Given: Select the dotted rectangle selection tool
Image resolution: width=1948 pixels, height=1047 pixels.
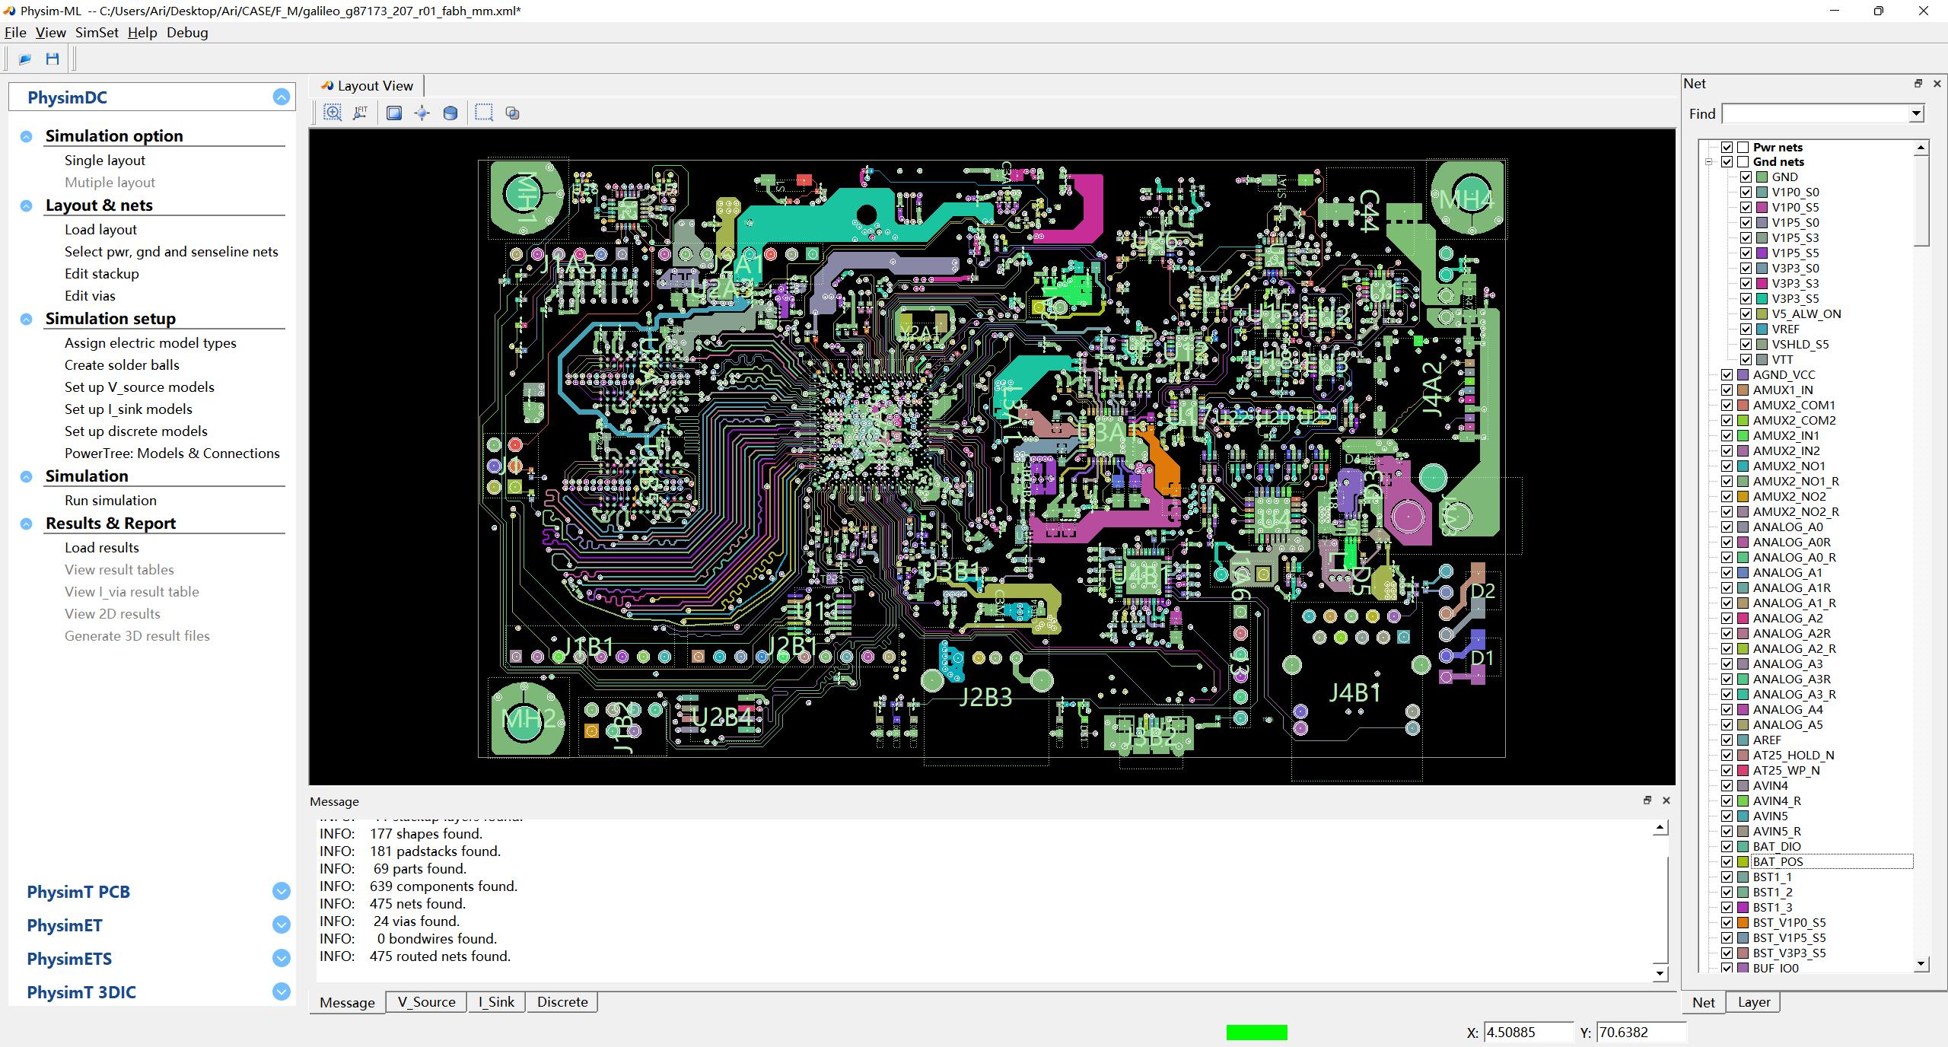Looking at the screenshot, I should point(484,113).
